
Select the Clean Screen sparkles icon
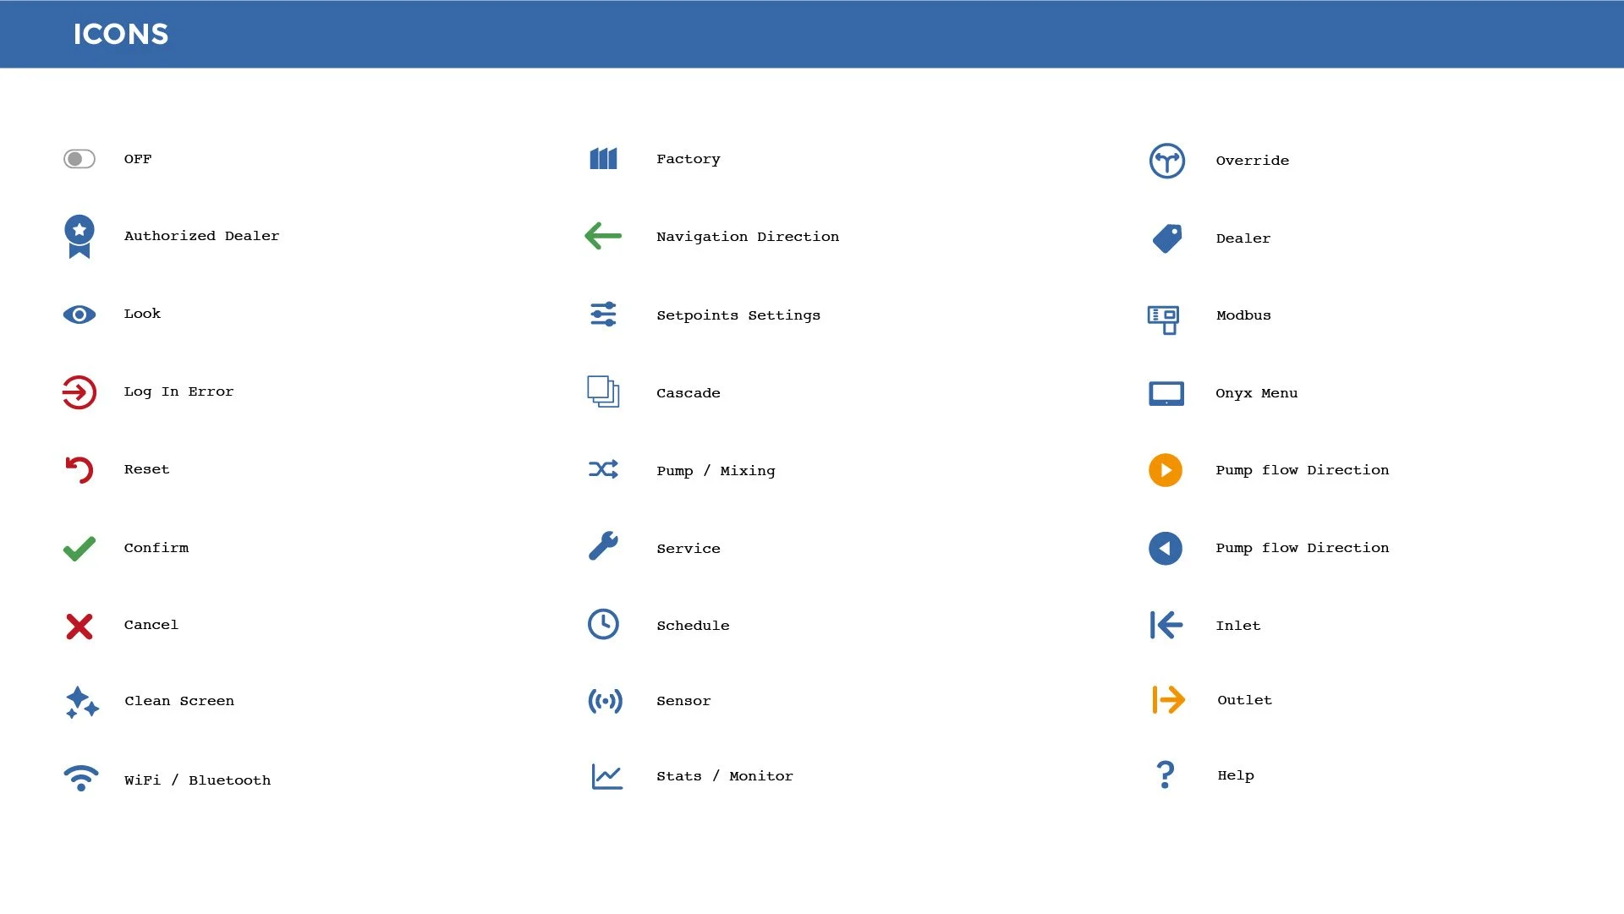82,702
